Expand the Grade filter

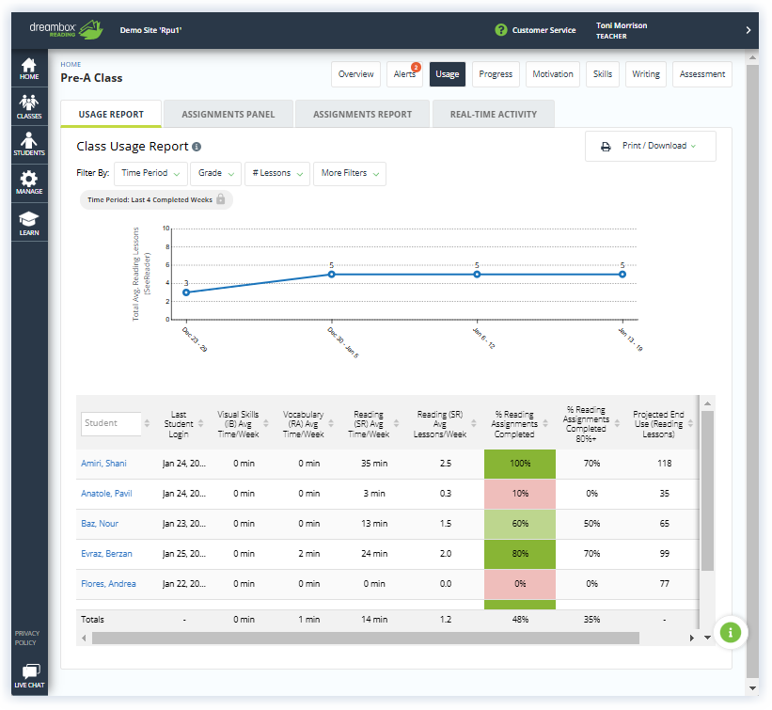[216, 174]
